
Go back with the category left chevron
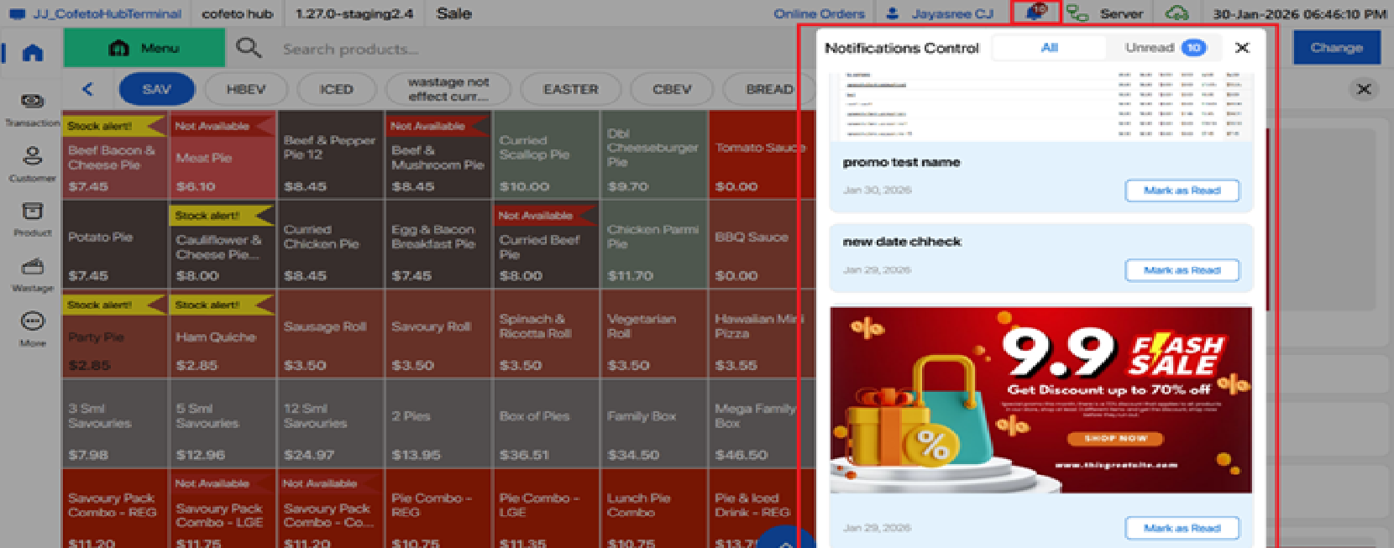[x=88, y=89]
